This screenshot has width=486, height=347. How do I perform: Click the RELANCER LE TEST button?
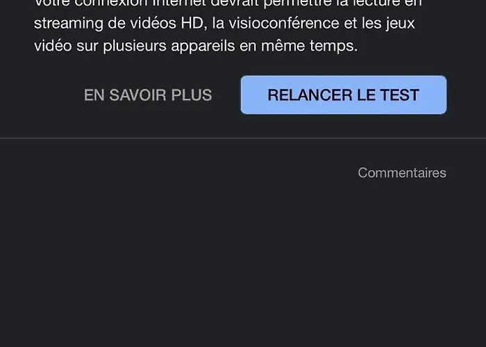[344, 95]
